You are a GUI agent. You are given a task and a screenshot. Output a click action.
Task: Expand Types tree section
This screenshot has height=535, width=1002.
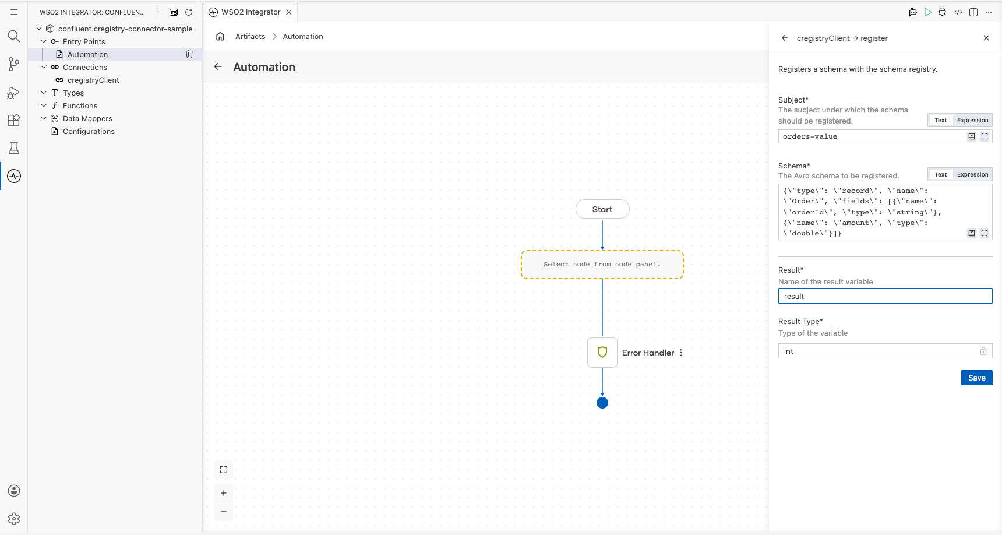point(44,93)
